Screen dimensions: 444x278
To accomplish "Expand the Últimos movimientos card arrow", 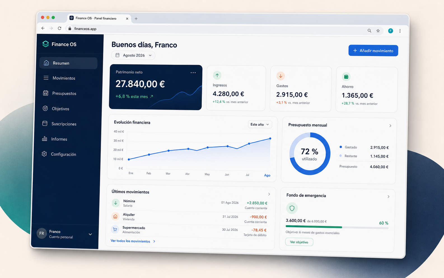I will click(269, 194).
